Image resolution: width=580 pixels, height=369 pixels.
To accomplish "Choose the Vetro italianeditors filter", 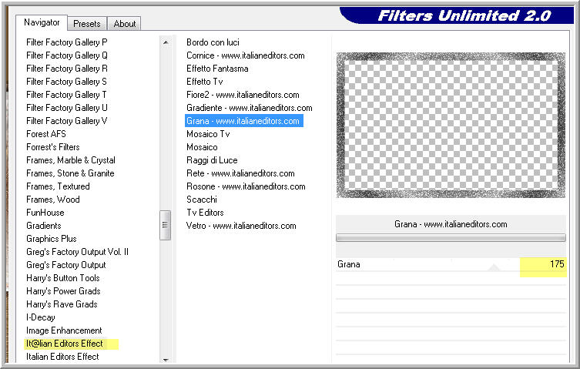I will [x=241, y=226].
